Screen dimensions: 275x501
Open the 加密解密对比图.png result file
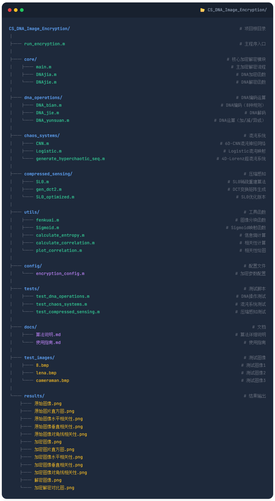coord(54,488)
